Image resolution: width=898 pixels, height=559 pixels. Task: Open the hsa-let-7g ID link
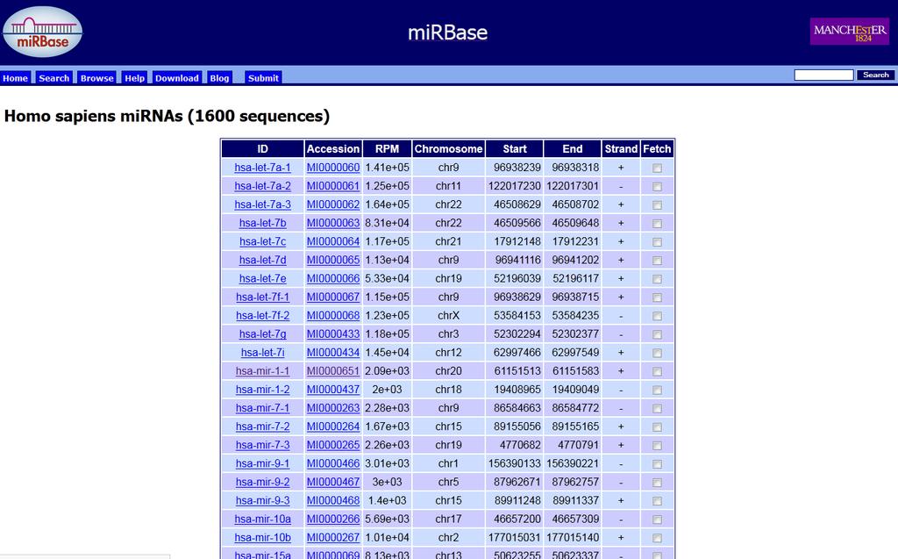[262, 333]
